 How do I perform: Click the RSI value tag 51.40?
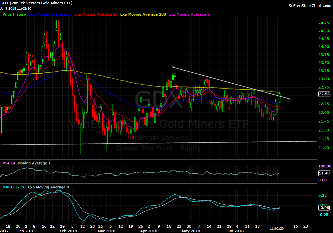[x=324, y=173]
